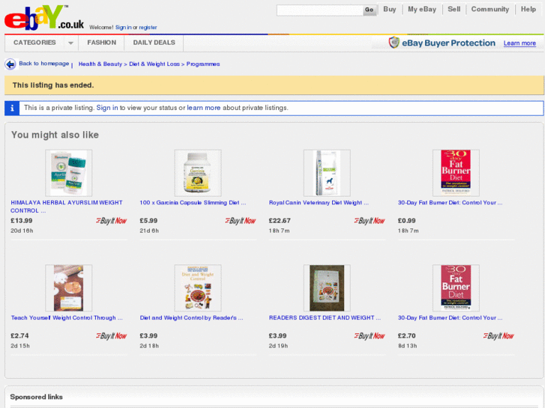This screenshot has width=545, height=408.
Task: Open £0.99 30-Day Fat Burner Diet thumbnail
Action: pos(456,173)
